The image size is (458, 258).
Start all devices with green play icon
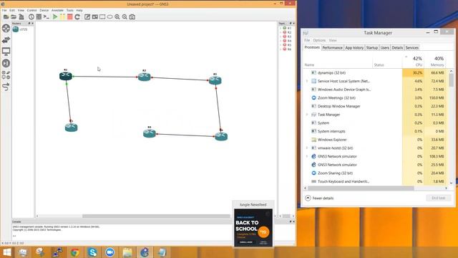(55, 17)
